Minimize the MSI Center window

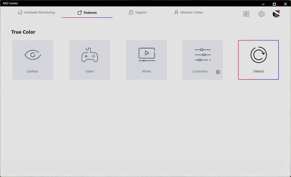pyautogui.click(x=263, y=4)
